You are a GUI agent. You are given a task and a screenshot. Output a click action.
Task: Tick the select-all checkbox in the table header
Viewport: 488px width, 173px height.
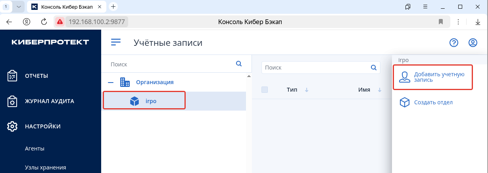pos(265,90)
